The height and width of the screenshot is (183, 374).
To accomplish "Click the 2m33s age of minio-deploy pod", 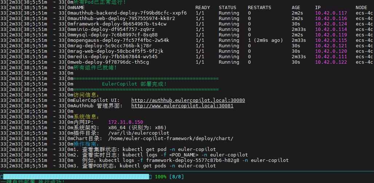I will (299, 29).
